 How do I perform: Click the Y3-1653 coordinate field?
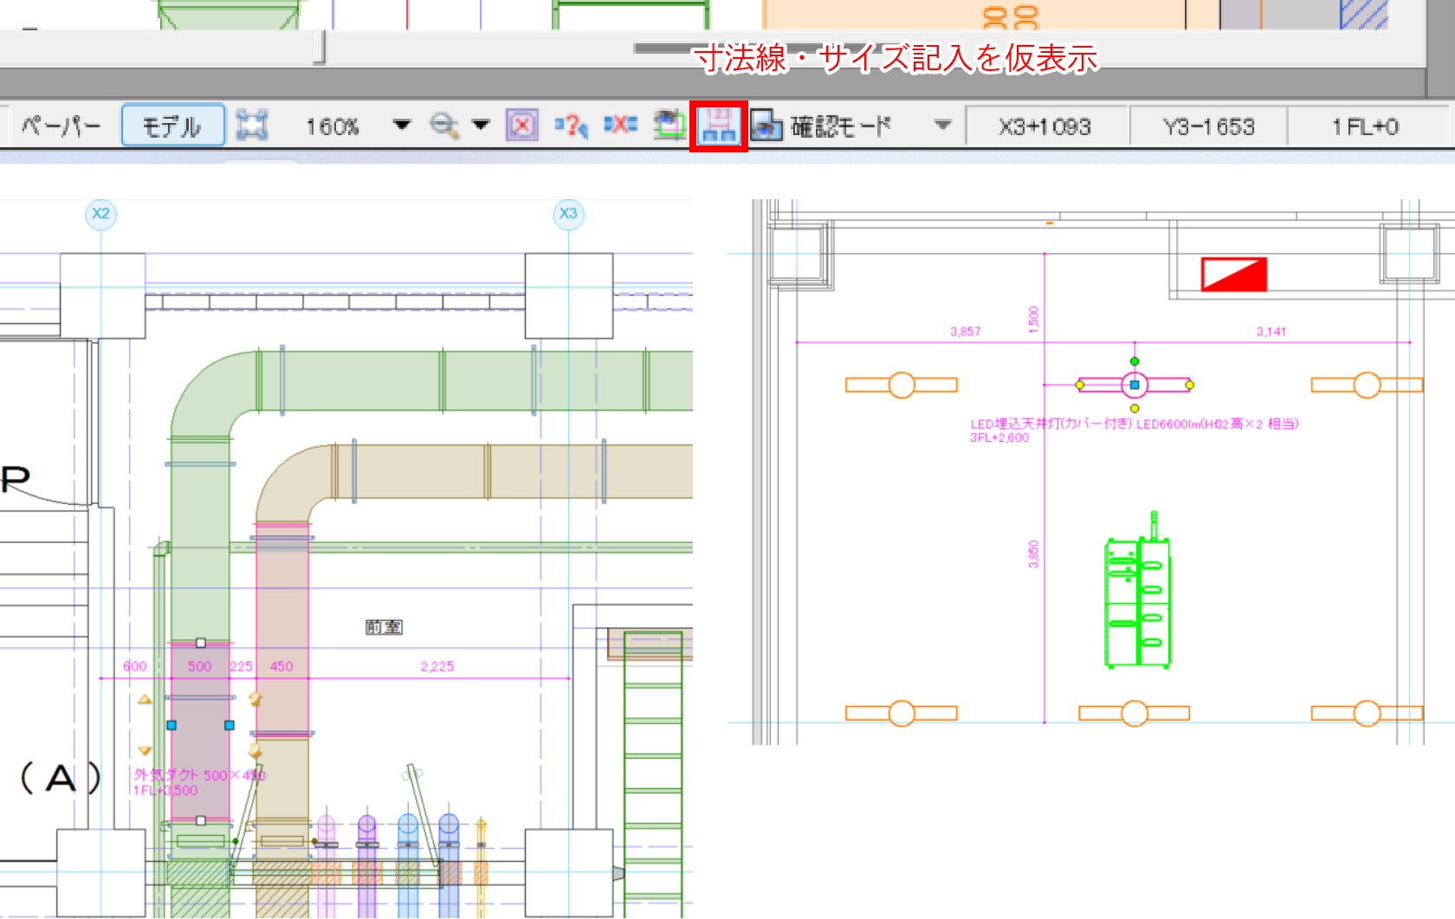pos(1208,127)
